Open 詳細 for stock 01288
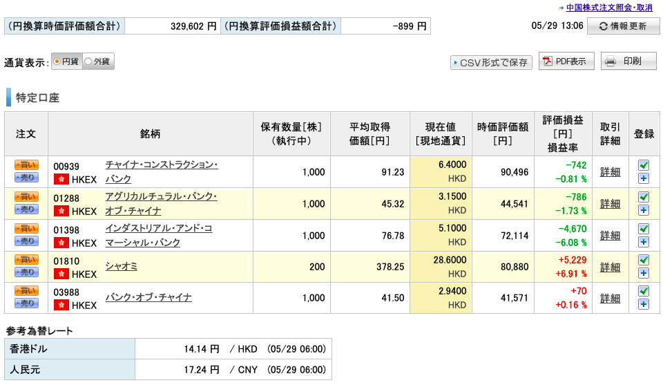 pos(610,204)
